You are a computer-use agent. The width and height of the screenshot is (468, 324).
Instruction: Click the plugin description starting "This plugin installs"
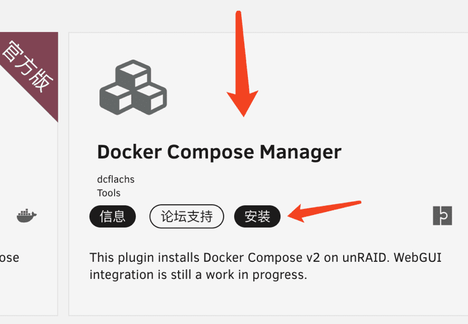265,266
